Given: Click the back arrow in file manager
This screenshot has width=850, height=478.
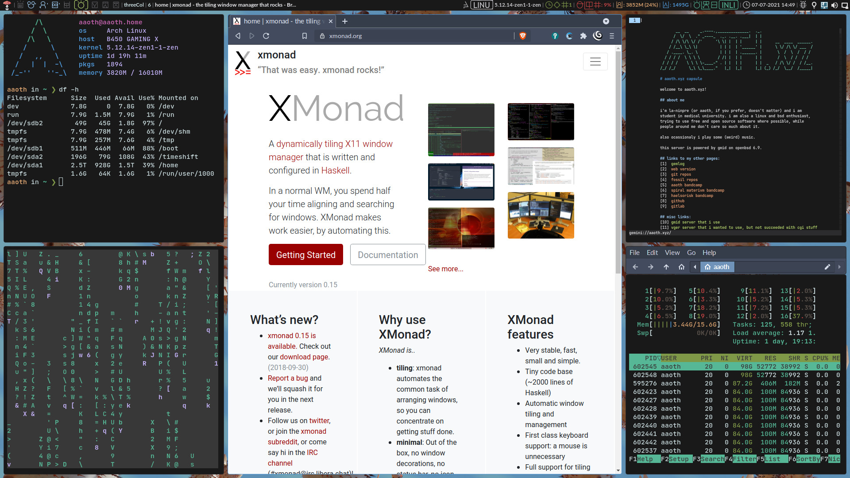Looking at the screenshot, I should pyautogui.click(x=635, y=267).
